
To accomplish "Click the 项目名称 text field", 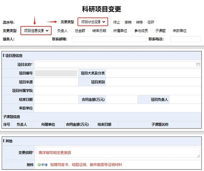I will coord(118,64).
